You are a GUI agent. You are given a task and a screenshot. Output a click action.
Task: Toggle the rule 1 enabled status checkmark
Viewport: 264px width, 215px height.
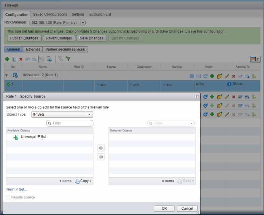pos(9,84)
